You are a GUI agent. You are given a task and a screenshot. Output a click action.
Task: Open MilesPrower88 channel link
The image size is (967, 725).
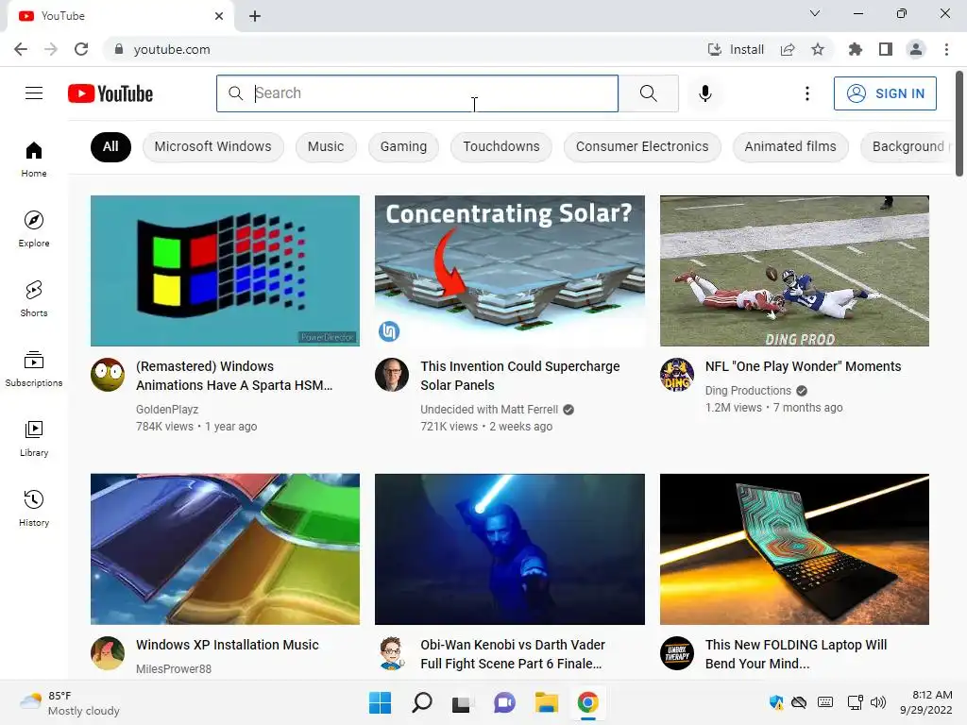174,669
